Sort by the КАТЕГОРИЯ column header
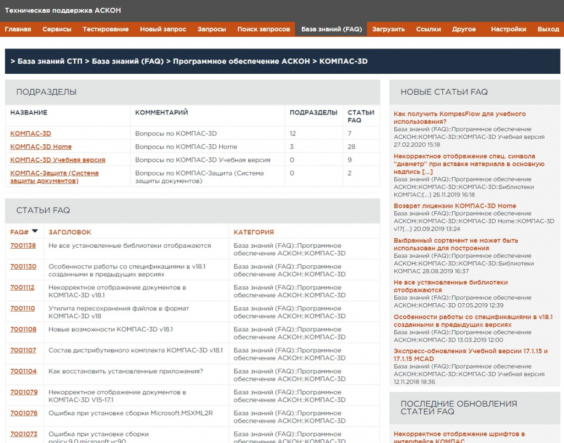564x443 pixels. [253, 232]
